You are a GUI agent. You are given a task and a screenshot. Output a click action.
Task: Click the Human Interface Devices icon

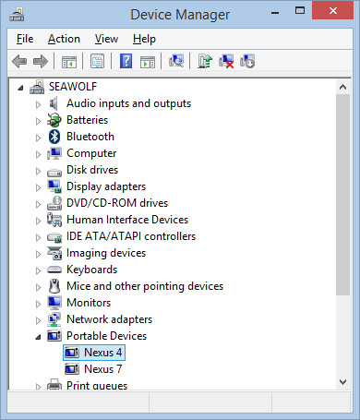tap(54, 220)
